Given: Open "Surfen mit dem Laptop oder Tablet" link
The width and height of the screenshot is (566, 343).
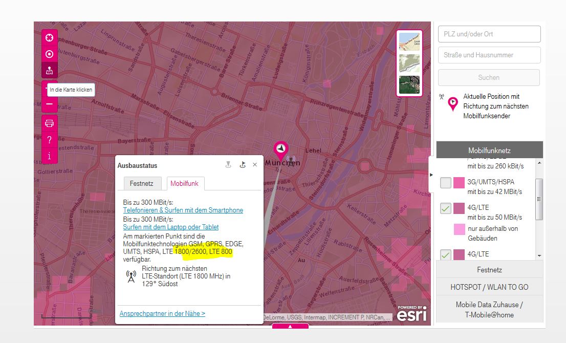Looking at the screenshot, I should (x=171, y=227).
